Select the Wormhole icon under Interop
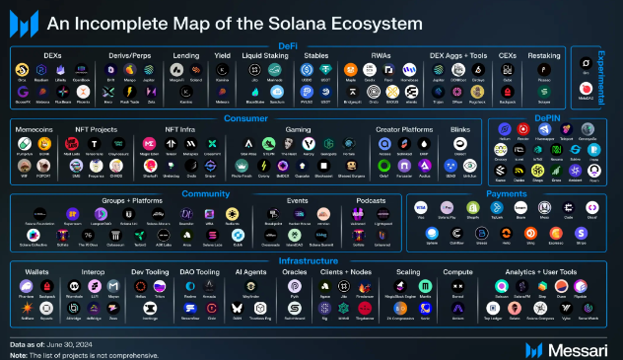 click(x=74, y=286)
